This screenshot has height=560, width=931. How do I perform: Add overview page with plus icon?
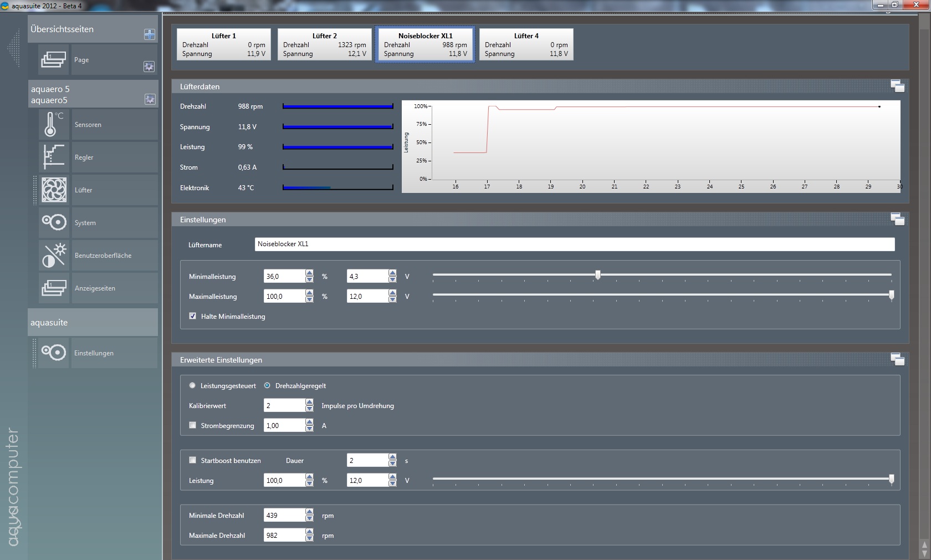149,34
